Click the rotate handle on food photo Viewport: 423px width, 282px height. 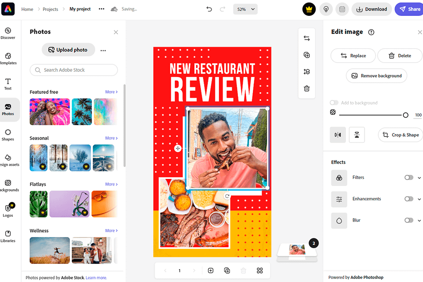[x=227, y=196]
